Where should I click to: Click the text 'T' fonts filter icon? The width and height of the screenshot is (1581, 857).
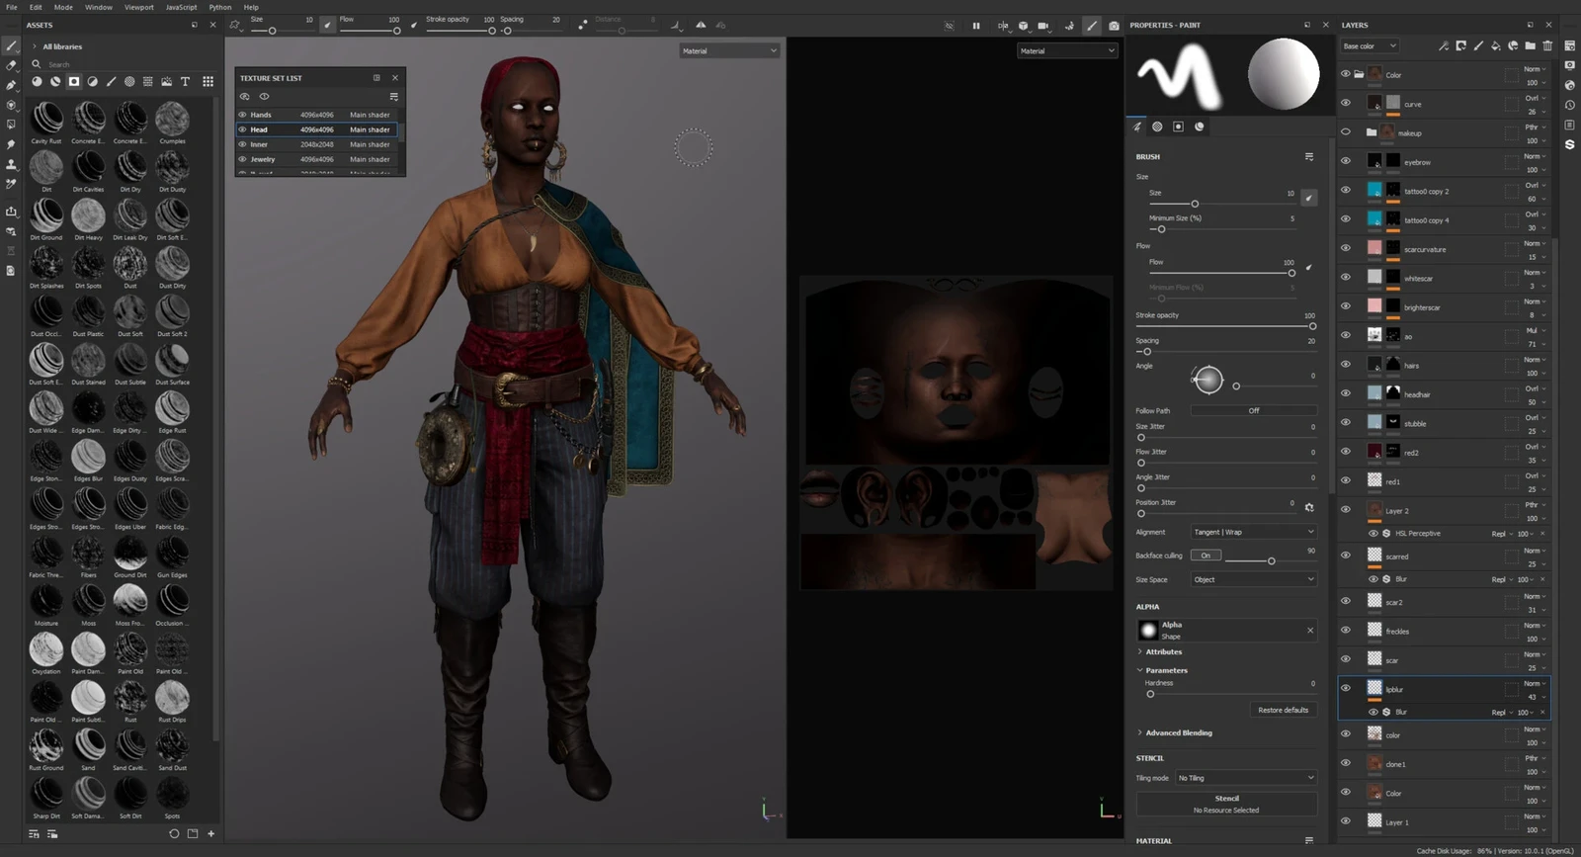coord(185,81)
